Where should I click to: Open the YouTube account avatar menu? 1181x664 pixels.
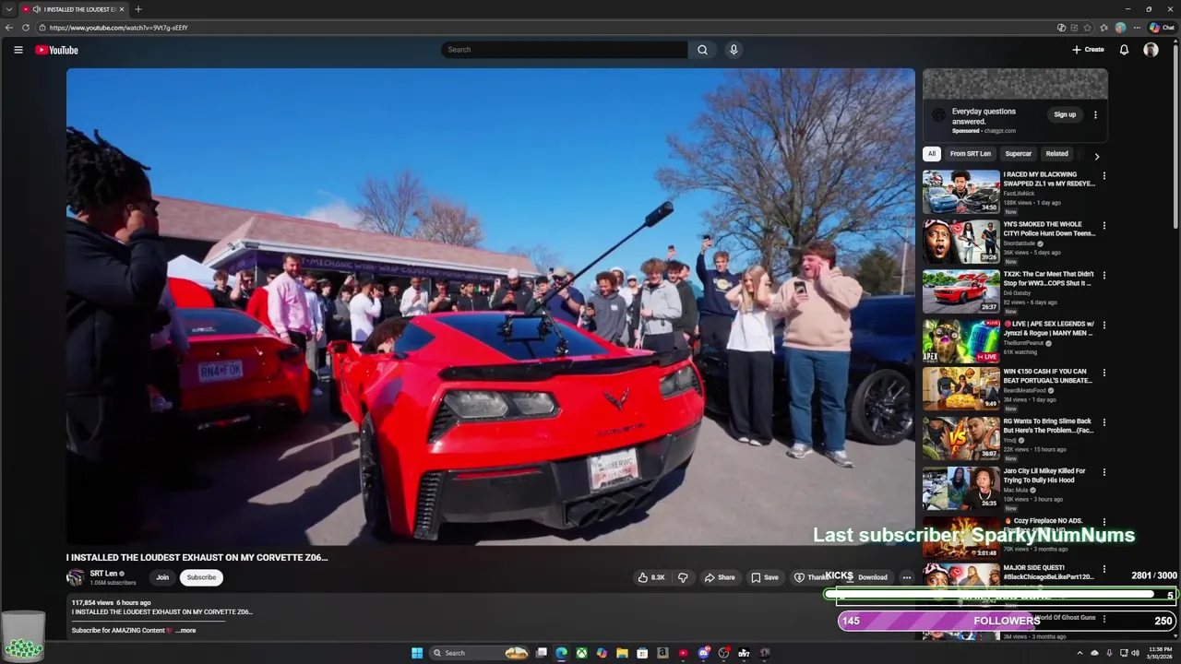coord(1151,50)
